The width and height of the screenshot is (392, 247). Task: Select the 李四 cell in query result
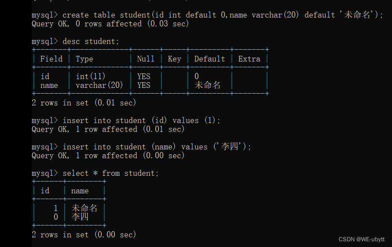point(80,217)
